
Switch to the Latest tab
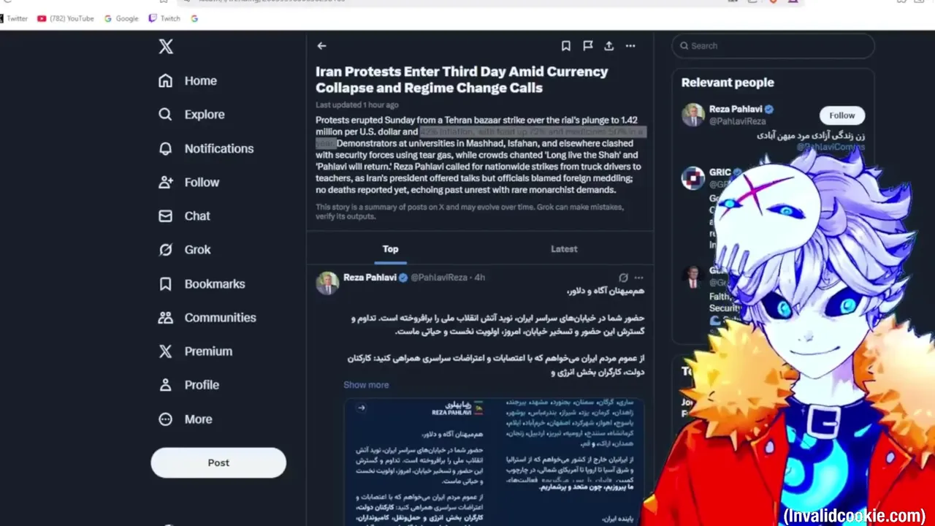[x=564, y=249]
